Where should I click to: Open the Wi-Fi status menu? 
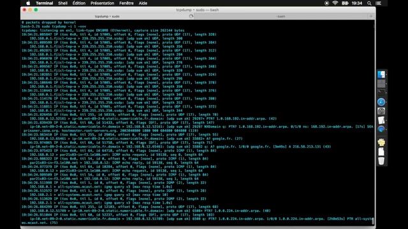(x=335, y=3)
